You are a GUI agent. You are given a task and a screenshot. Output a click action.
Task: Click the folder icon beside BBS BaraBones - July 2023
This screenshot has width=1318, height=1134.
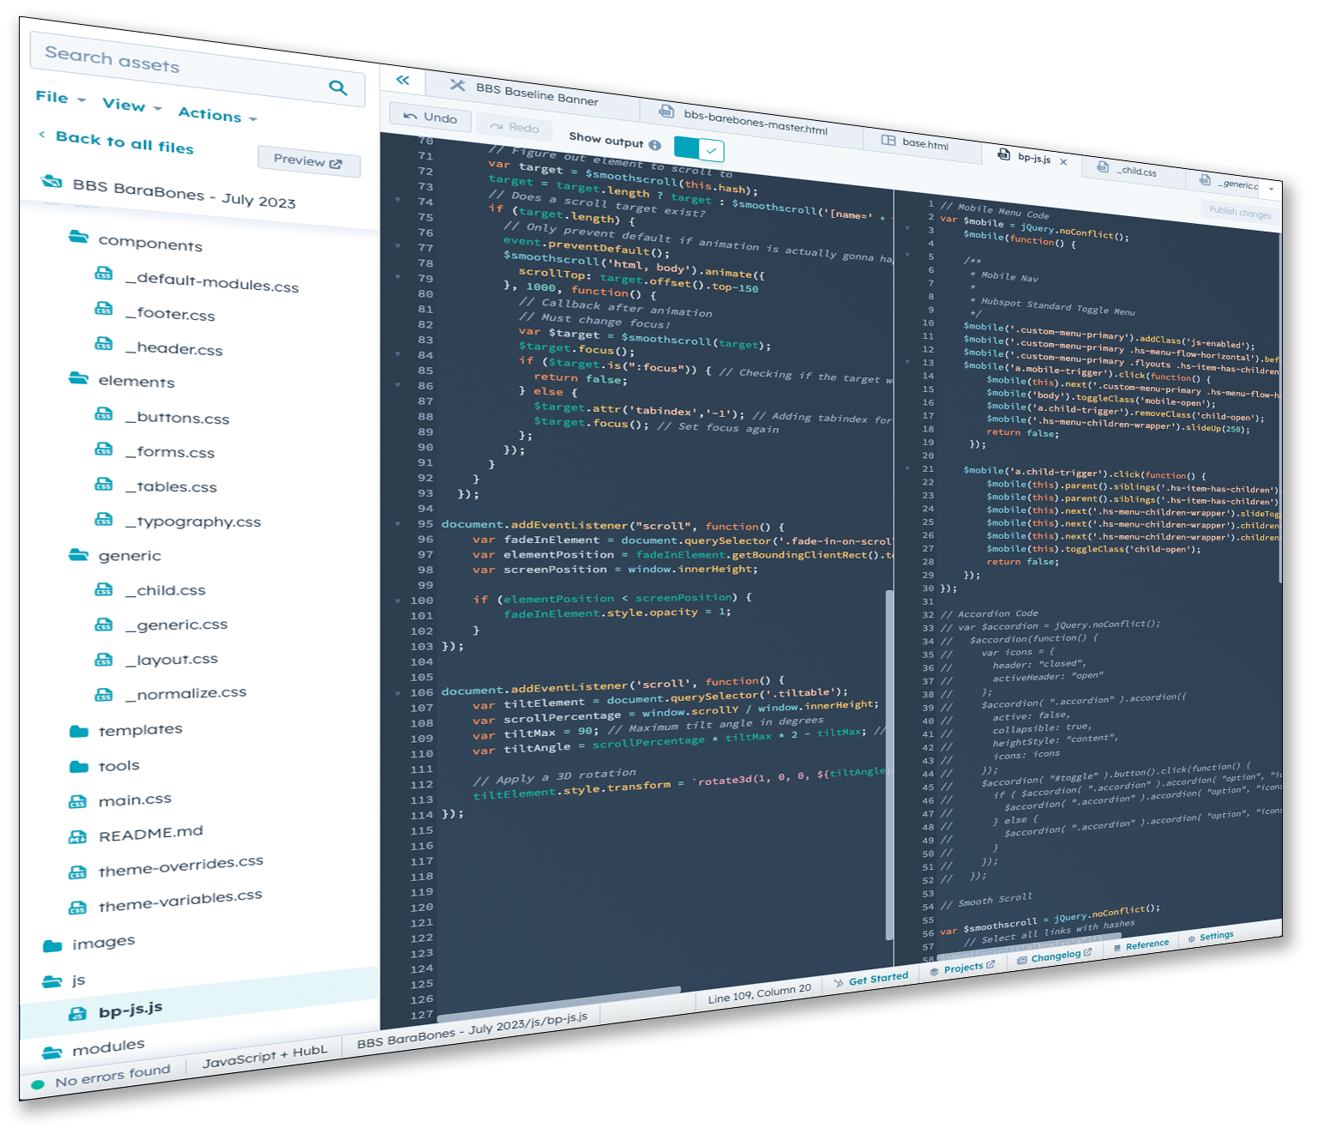(52, 181)
